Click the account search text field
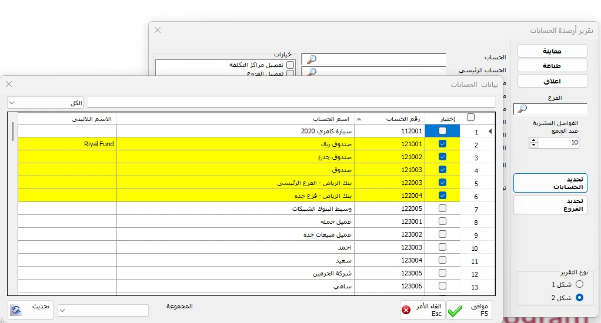Viewport: 601px width, 323px height. pyautogui.click(x=291, y=103)
